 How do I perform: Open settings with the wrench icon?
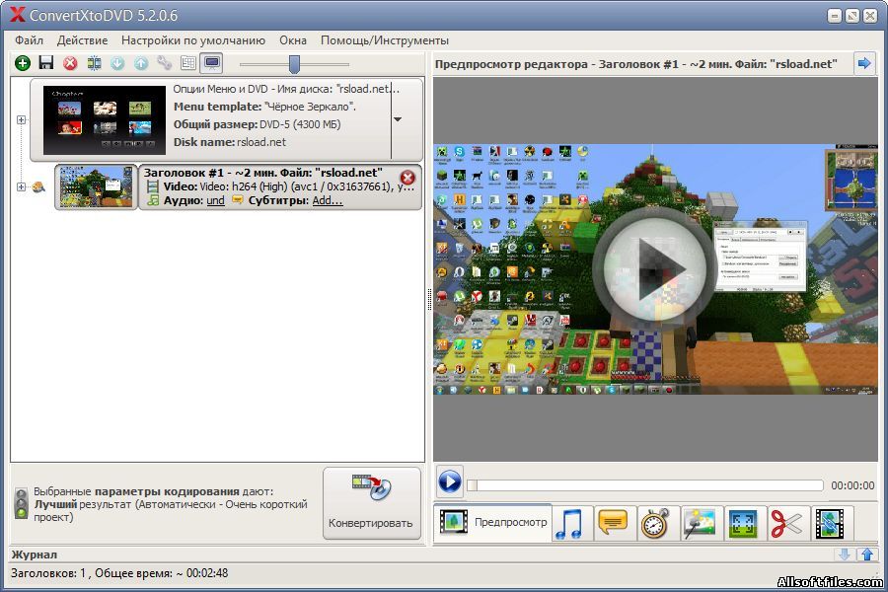[164, 63]
